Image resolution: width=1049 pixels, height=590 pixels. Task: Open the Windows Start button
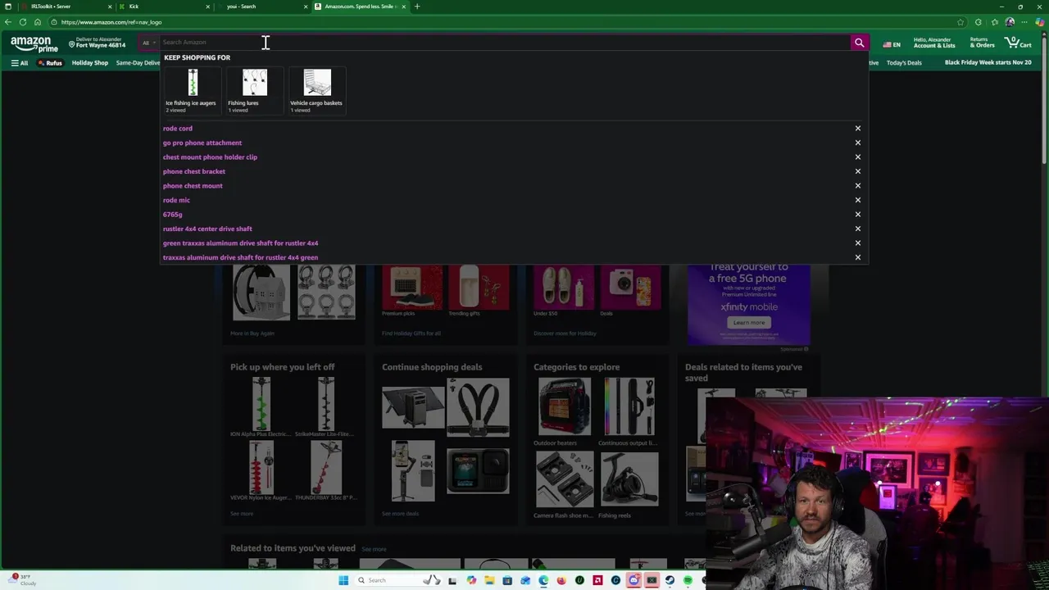tap(343, 580)
